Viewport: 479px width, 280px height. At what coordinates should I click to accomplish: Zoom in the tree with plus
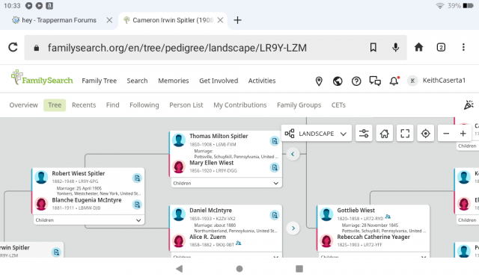(x=463, y=134)
